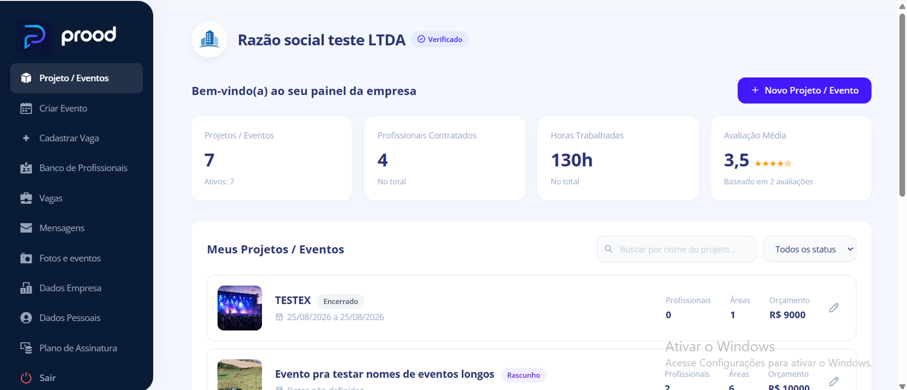Click the pencil edit icon for TESTEX
Viewport: 907px width, 390px height.
tap(834, 308)
